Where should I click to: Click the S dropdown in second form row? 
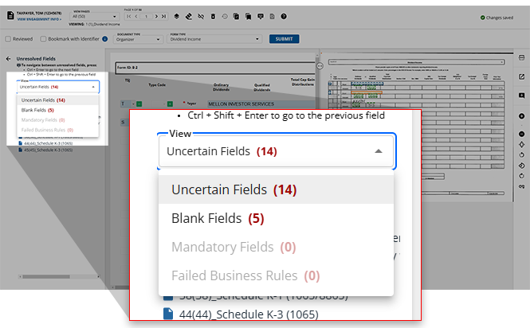[x=124, y=122]
